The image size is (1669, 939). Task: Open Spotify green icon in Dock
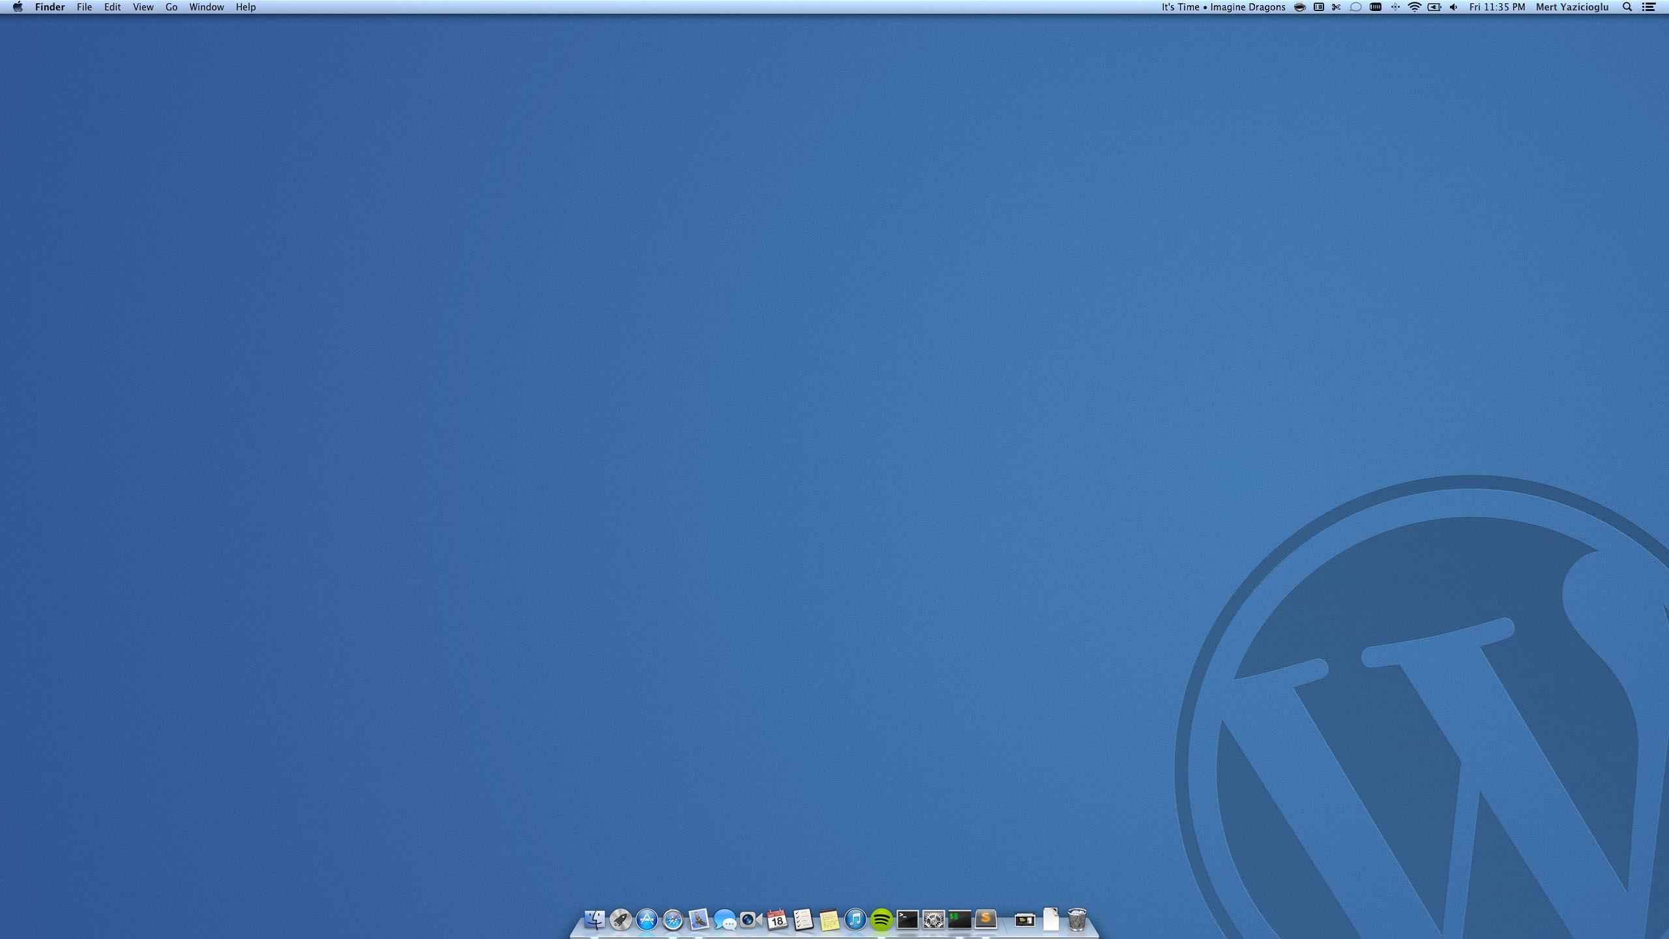click(x=881, y=919)
